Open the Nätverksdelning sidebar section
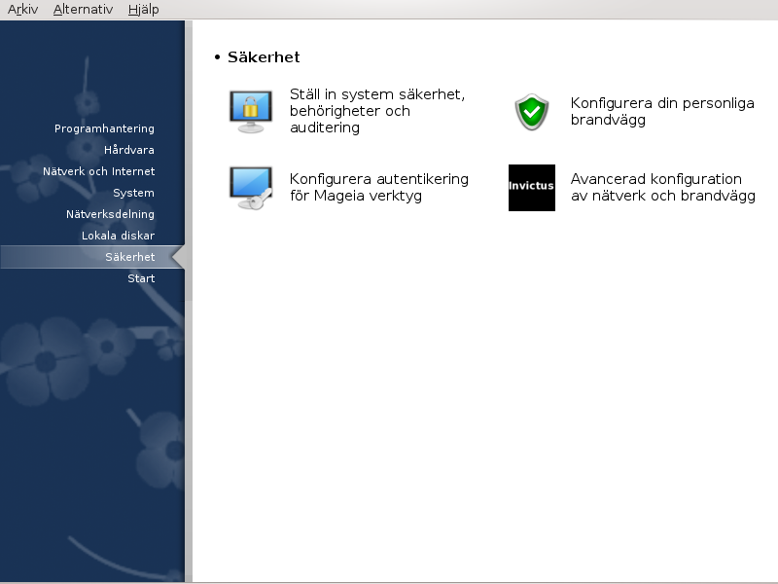Viewport: 778px width, 584px height. pyautogui.click(x=110, y=214)
